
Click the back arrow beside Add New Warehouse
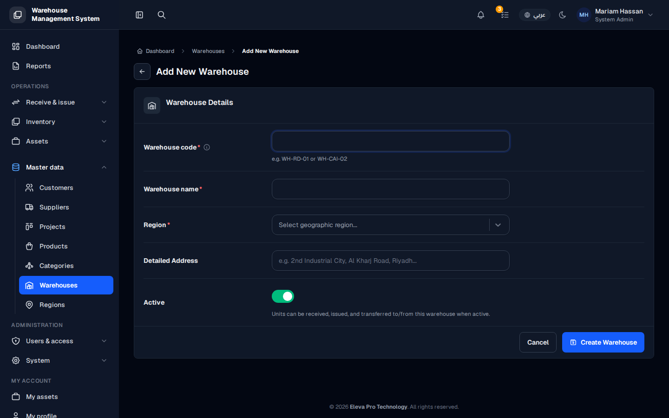pyautogui.click(x=142, y=72)
